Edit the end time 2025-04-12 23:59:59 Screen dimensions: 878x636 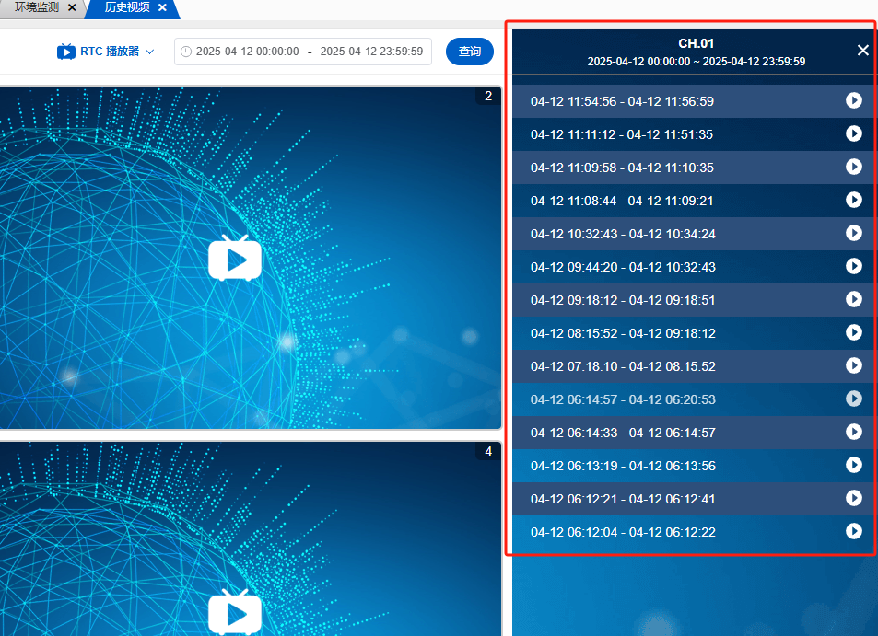[x=371, y=52]
